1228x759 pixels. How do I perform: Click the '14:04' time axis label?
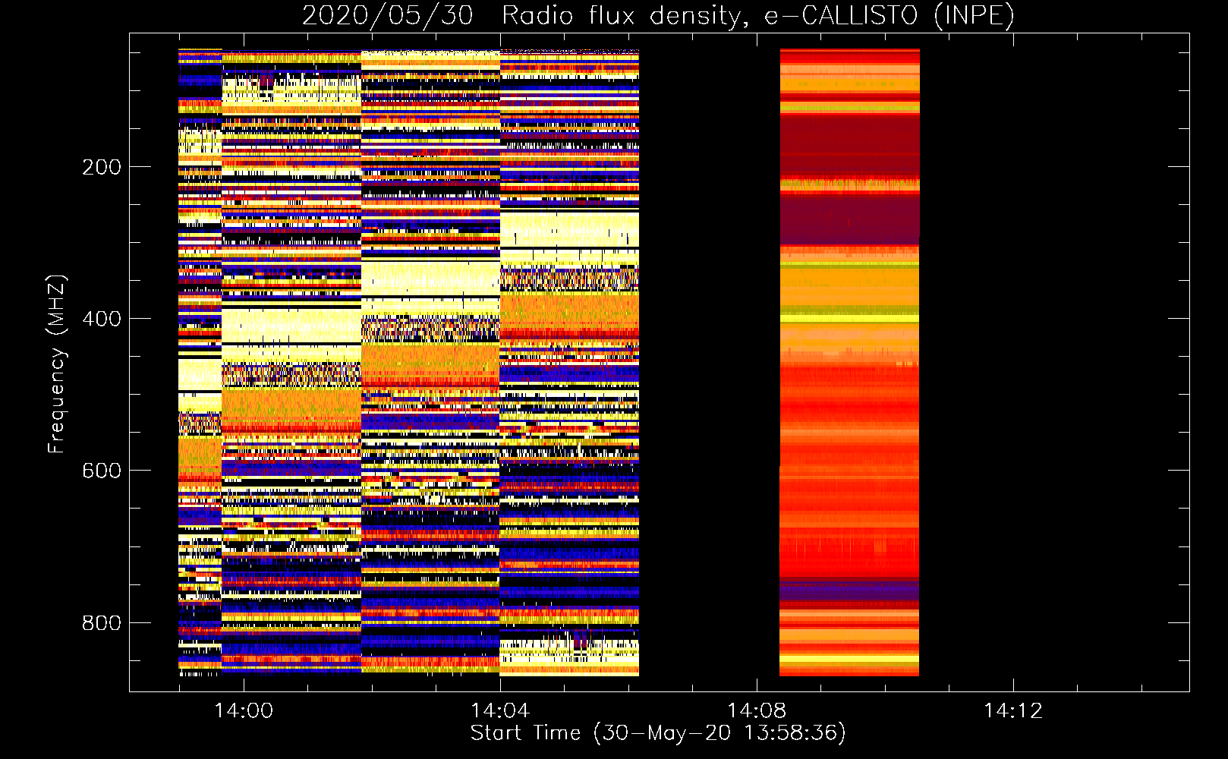[x=500, y=711]
